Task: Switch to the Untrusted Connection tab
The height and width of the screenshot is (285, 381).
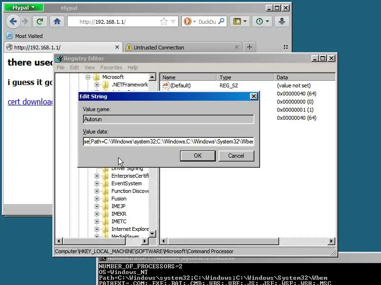Action: [x=182, y=47]
